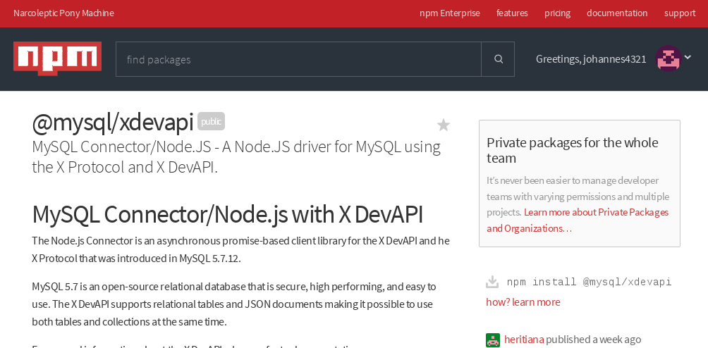Click heritiana's avatar icon
708x348 pixels.
pos(493,340)
